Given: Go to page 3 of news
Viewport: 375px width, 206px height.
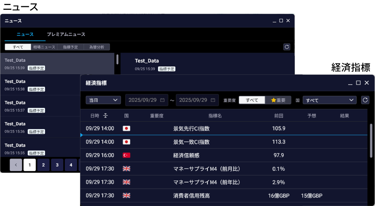Looking at the screenshot, I should pyautogui.click(x=57, y=165).
